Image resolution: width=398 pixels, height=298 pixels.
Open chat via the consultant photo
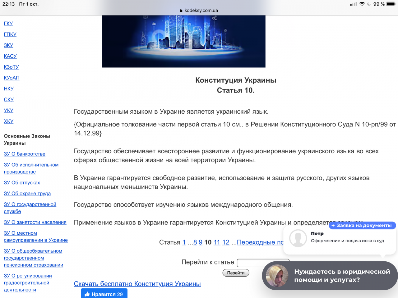point(277,276)
